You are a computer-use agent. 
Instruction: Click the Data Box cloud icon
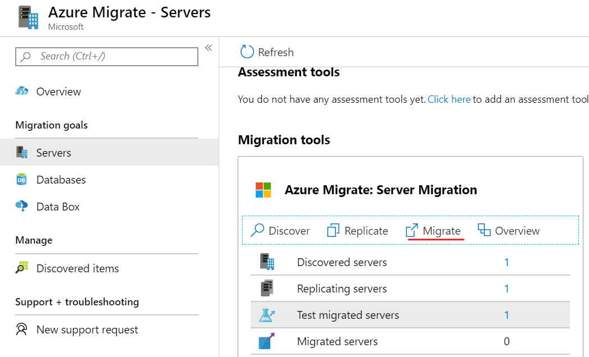tap(22, 206)
